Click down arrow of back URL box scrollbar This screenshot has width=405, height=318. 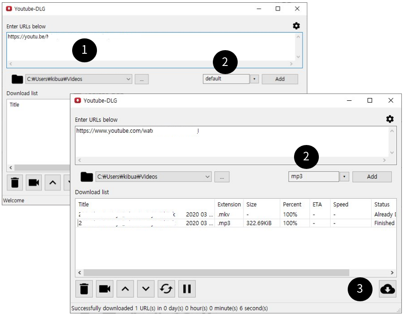coord(298,57)
